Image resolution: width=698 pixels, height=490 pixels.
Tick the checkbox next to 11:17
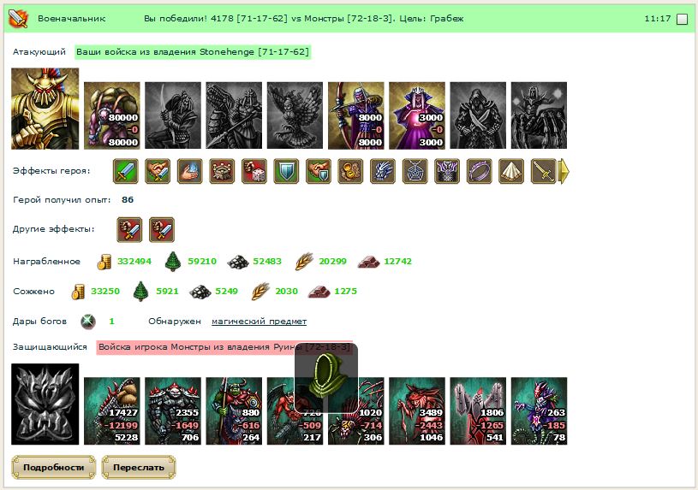pos(682,19)
